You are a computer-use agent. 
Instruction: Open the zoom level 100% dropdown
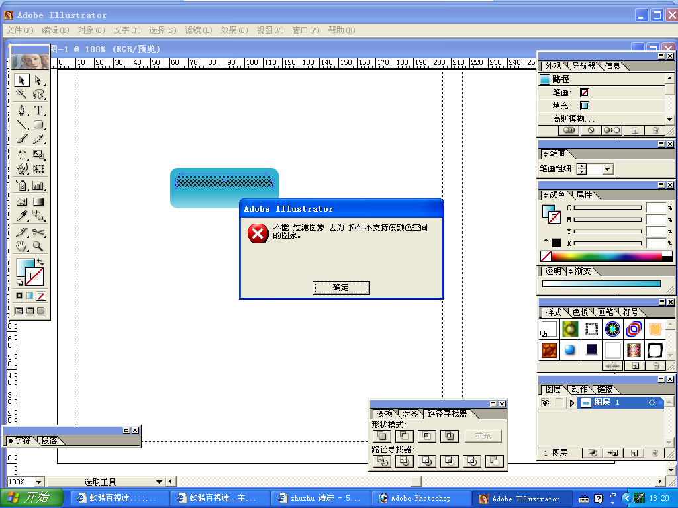coord(38,482)
